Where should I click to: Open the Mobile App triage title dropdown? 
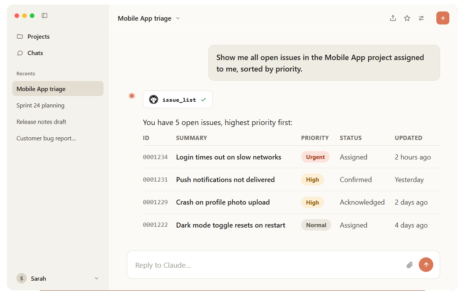[x=149, y=18]
